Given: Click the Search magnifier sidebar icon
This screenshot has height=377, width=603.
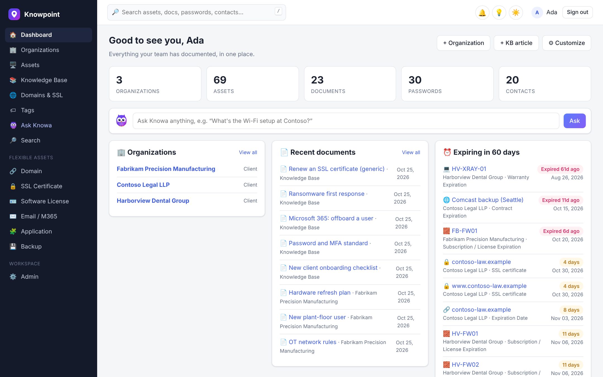Looking at the screenshot, I should coord(13,140).
